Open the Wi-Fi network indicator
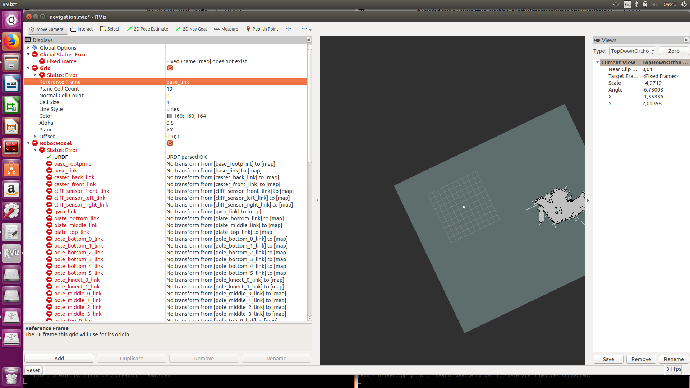Viewport: 690px width, 388px height. [616, 4]
